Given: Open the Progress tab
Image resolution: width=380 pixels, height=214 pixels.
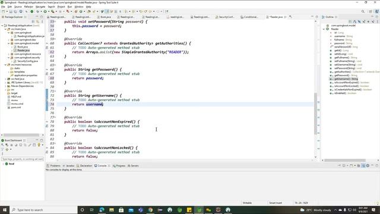Looking at the screenshot, I should 119,166.
